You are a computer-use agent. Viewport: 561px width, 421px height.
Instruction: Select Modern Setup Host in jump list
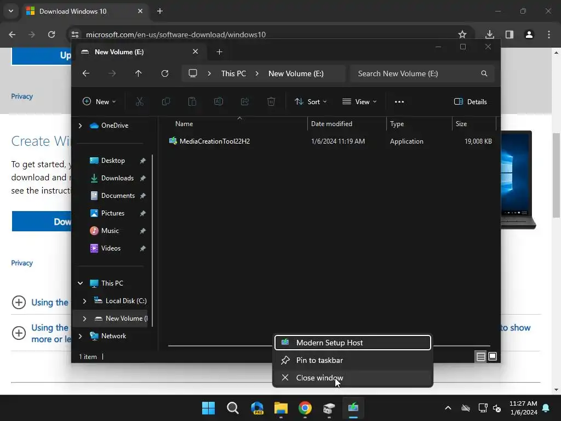click(x=353, y=343)
